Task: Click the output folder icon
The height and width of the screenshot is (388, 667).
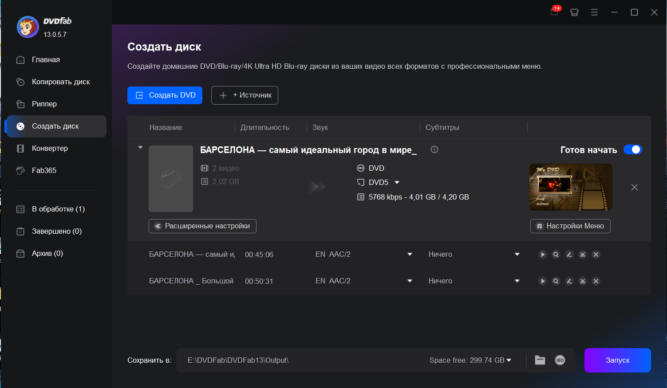Action: [540, 360]
